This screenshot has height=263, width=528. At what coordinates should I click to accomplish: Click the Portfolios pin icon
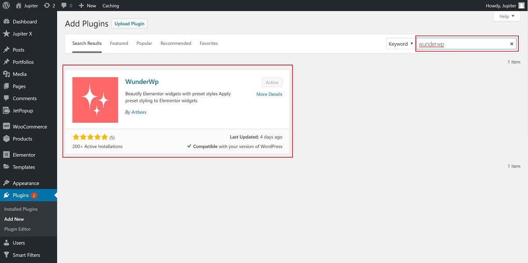6,62
